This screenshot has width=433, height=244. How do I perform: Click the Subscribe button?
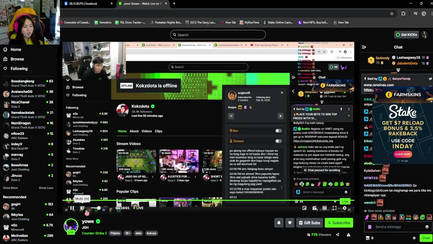pos(339,223)
